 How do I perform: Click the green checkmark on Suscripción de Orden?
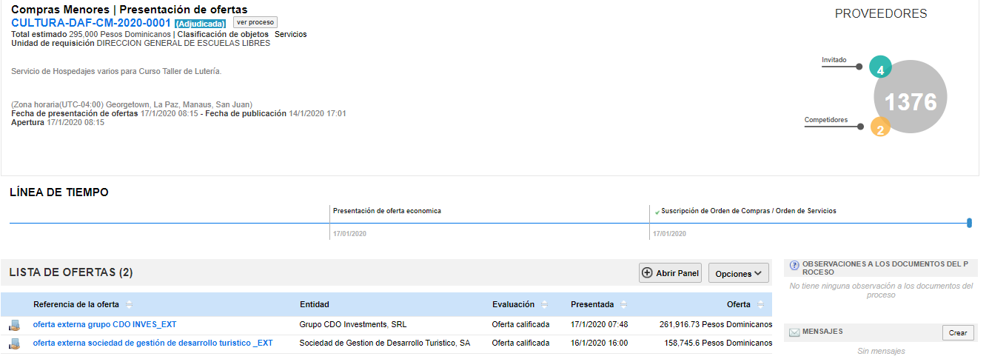tap(656, 212)
